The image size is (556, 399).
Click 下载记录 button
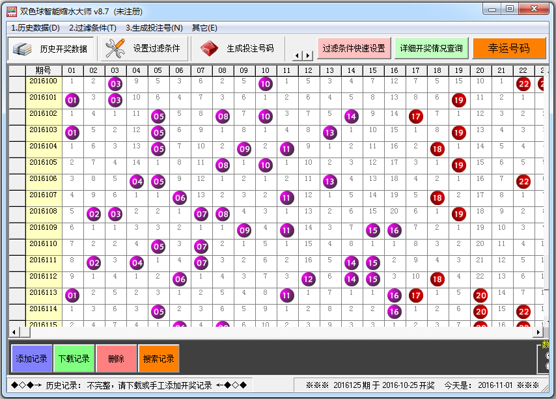point(74,359)
